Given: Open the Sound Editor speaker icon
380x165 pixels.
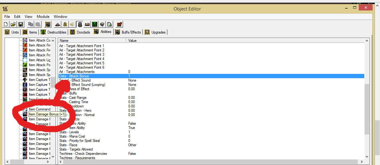Looking at the screenshot, I should (x=72, y=24).
